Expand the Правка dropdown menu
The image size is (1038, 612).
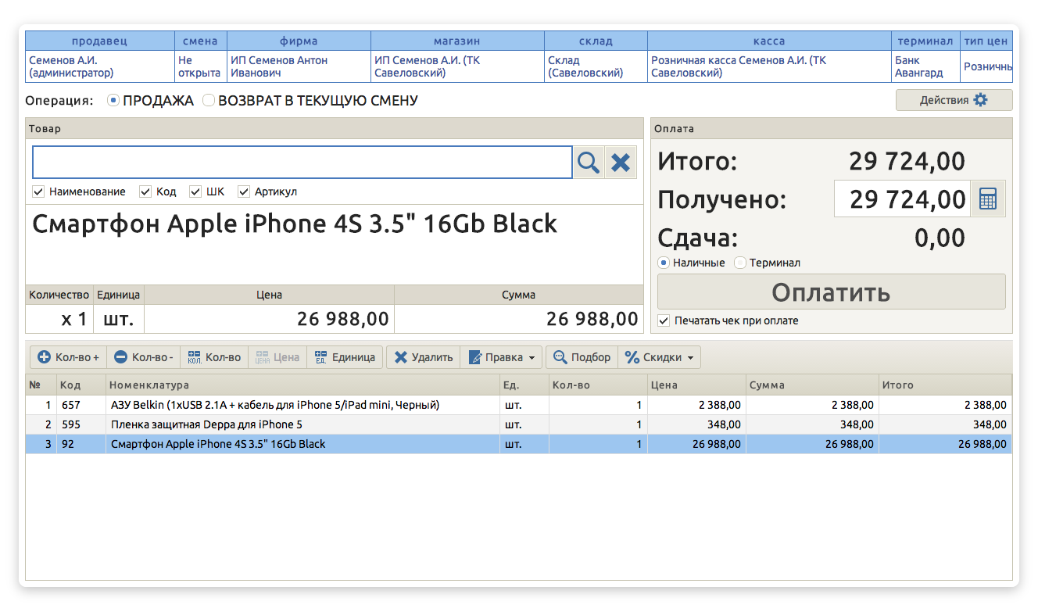pyautogui.click(x=503, y=357)
